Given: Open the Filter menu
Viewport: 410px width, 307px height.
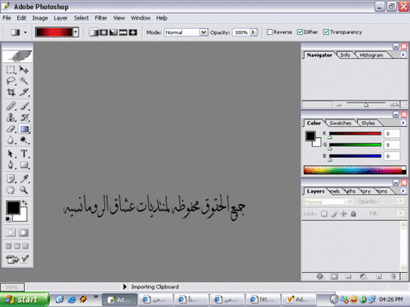Looking at the screenshot, I should 101,18.
